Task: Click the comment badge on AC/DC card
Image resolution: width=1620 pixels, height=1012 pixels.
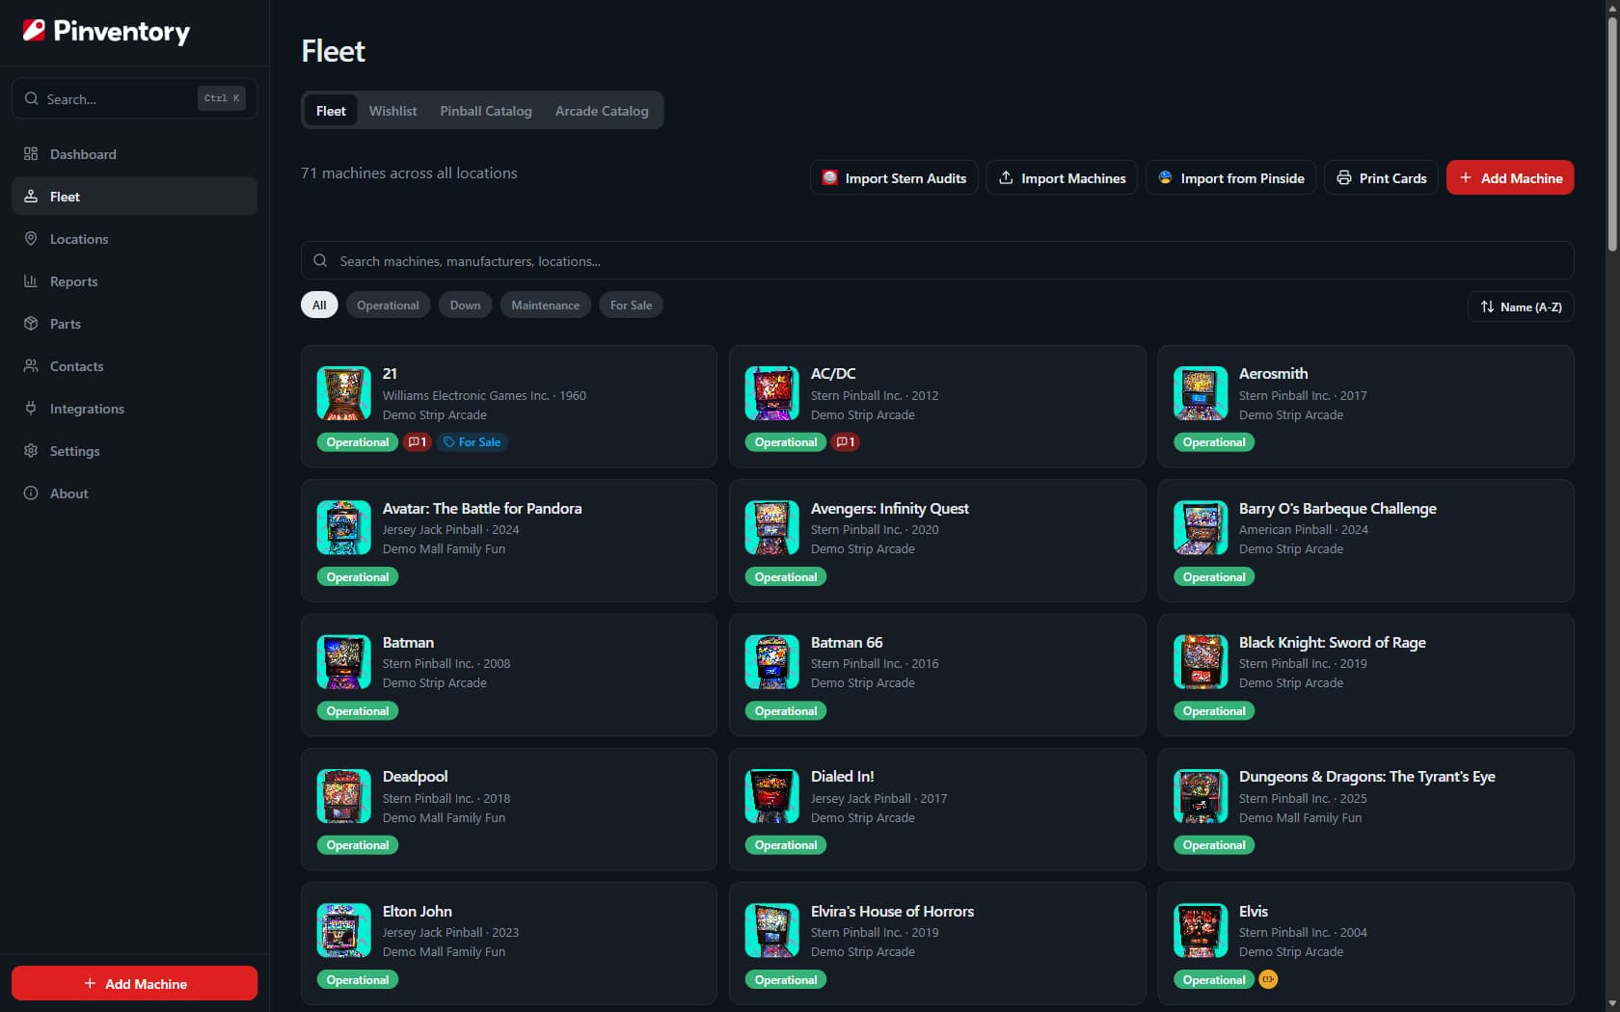Action: tap(845, 442)
